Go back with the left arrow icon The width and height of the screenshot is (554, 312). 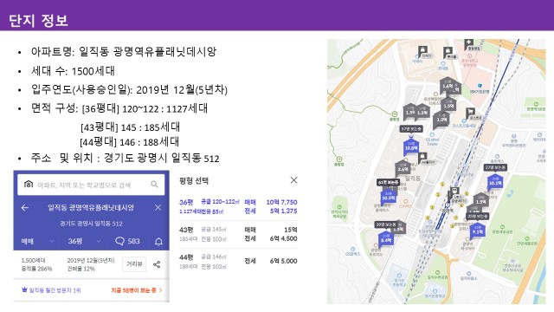coord(25,208)
